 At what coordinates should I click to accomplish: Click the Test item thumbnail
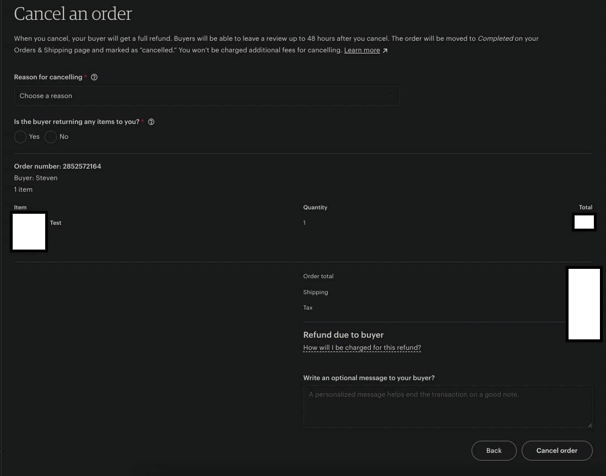(x=29, y=232)
